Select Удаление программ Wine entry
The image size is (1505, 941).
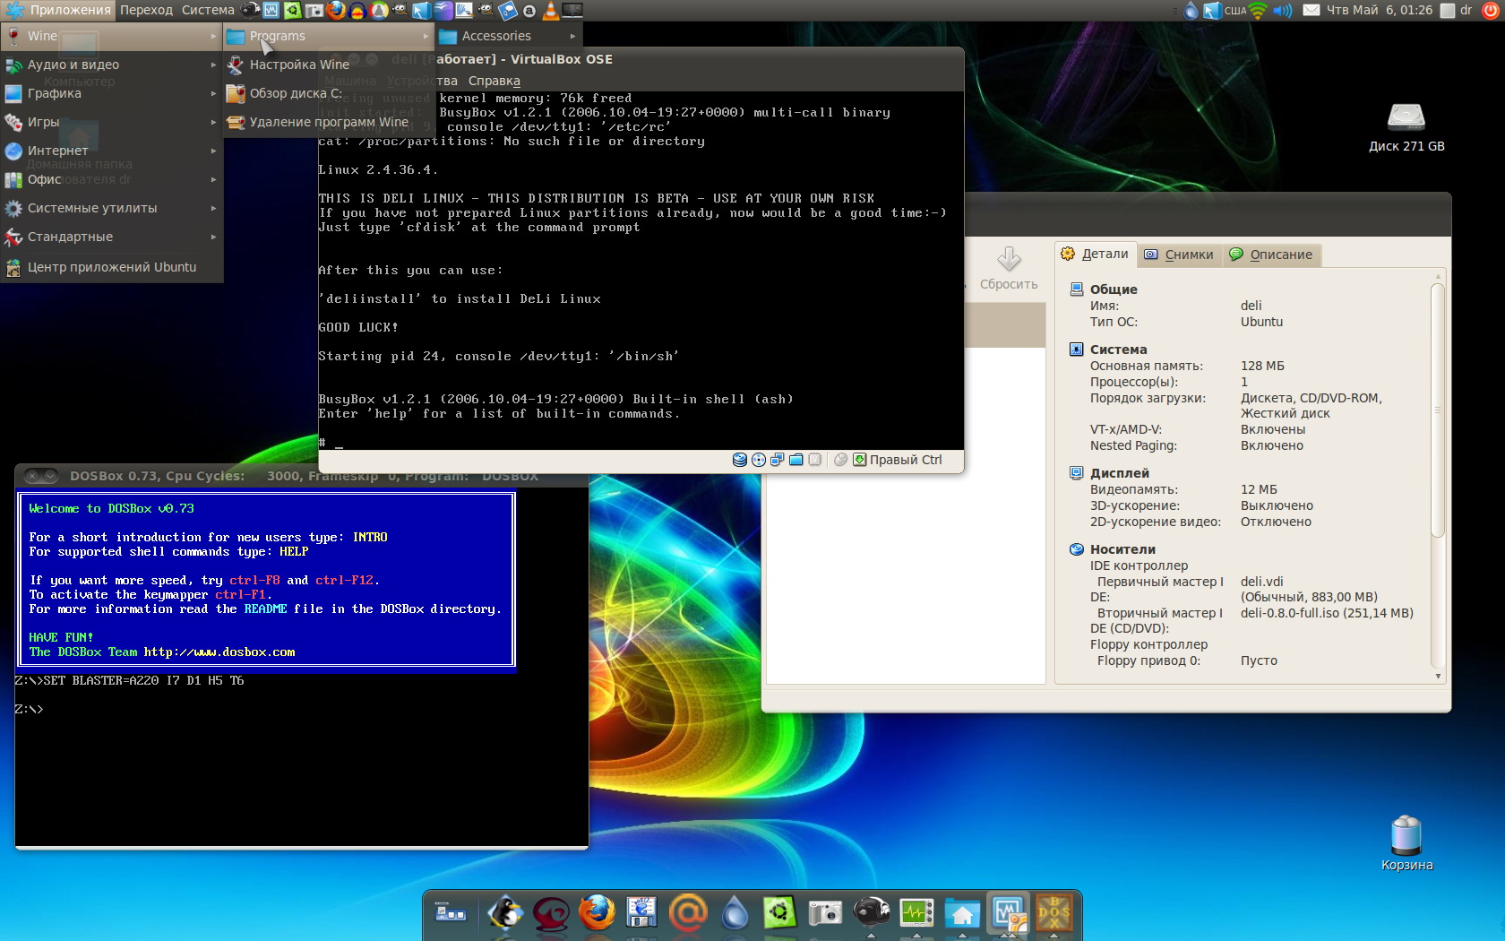point(329,122)
